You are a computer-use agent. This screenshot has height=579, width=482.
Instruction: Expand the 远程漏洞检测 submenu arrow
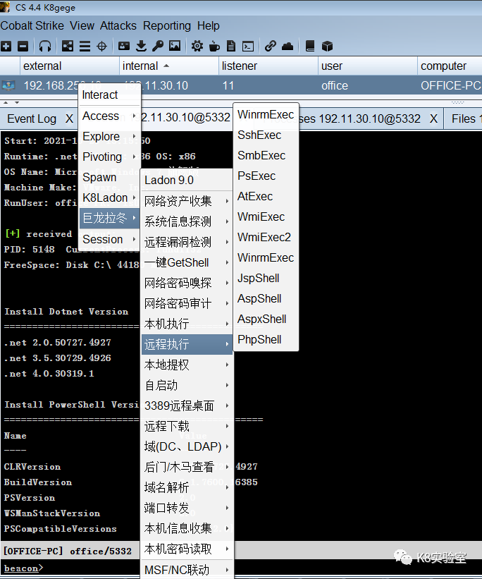coord(227,242)
